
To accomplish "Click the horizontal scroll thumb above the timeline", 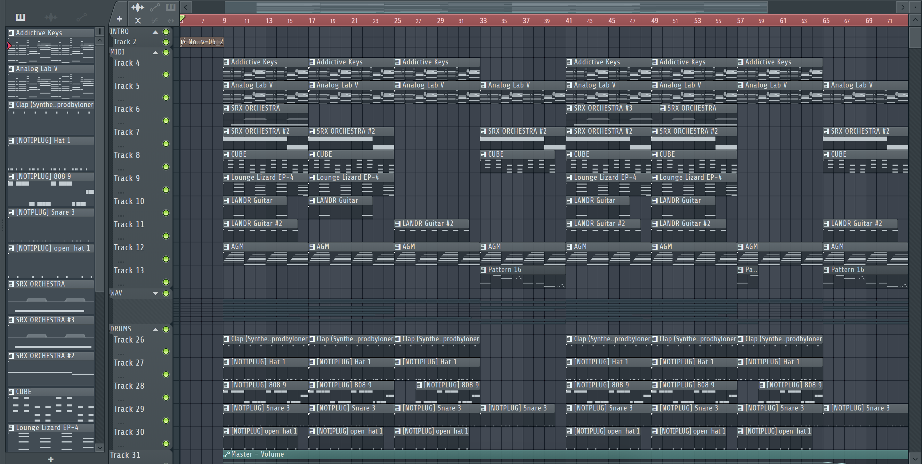I will 496,7.
